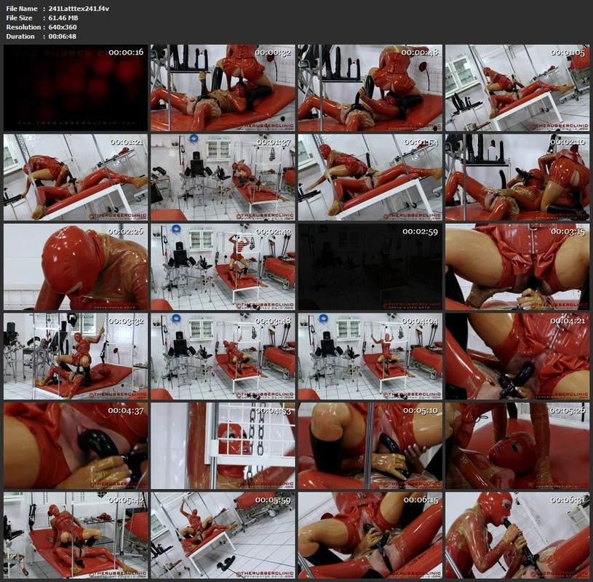The height and width of the screenshot is (582, 593).
Task: Pick the thumbnail marked 00:04:04
Action: (370, 356)
